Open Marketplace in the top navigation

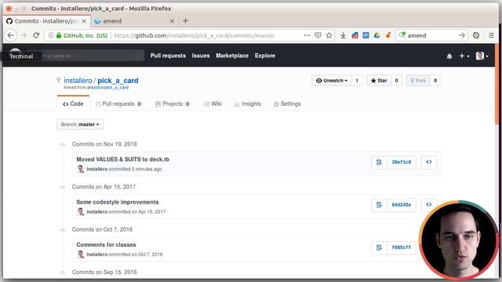pyautogui.click(x=232, y=56)
